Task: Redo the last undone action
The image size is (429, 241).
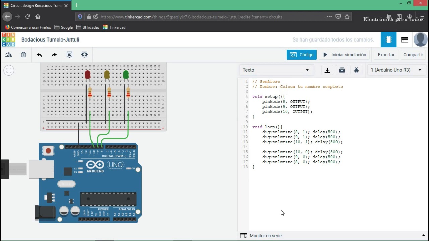Action: (54, 55)
